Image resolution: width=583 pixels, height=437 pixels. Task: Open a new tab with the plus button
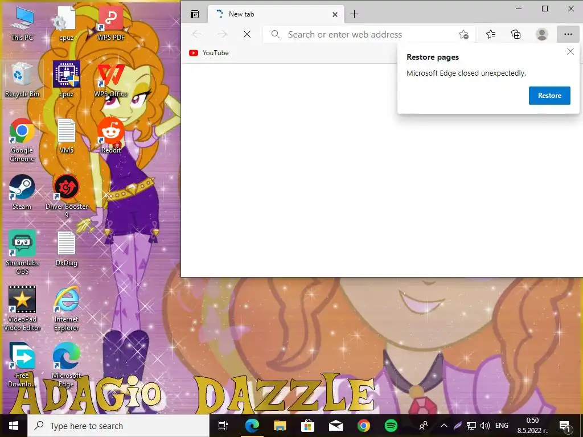(354, 14)
